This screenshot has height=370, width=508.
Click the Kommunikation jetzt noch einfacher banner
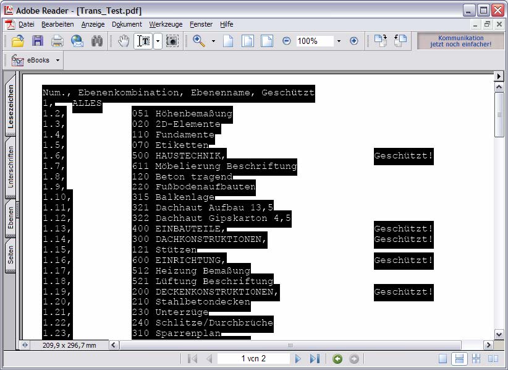coord(460,41)
